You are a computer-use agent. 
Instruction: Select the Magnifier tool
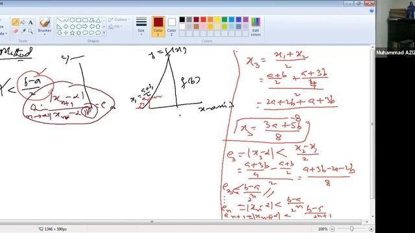point(30,31)
